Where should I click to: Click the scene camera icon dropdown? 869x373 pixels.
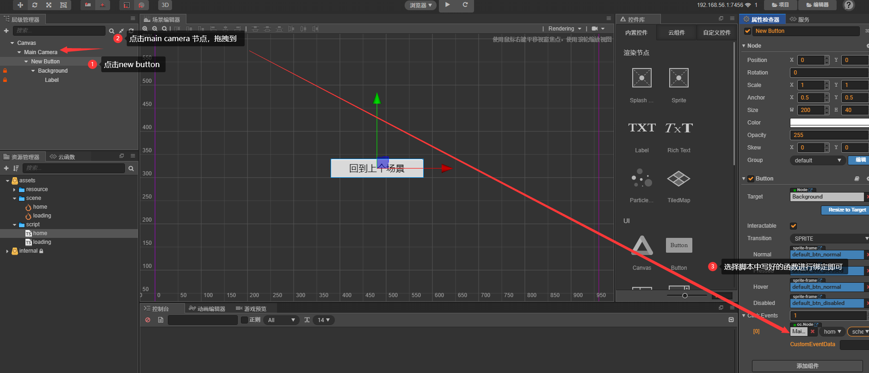click(598, 29)
